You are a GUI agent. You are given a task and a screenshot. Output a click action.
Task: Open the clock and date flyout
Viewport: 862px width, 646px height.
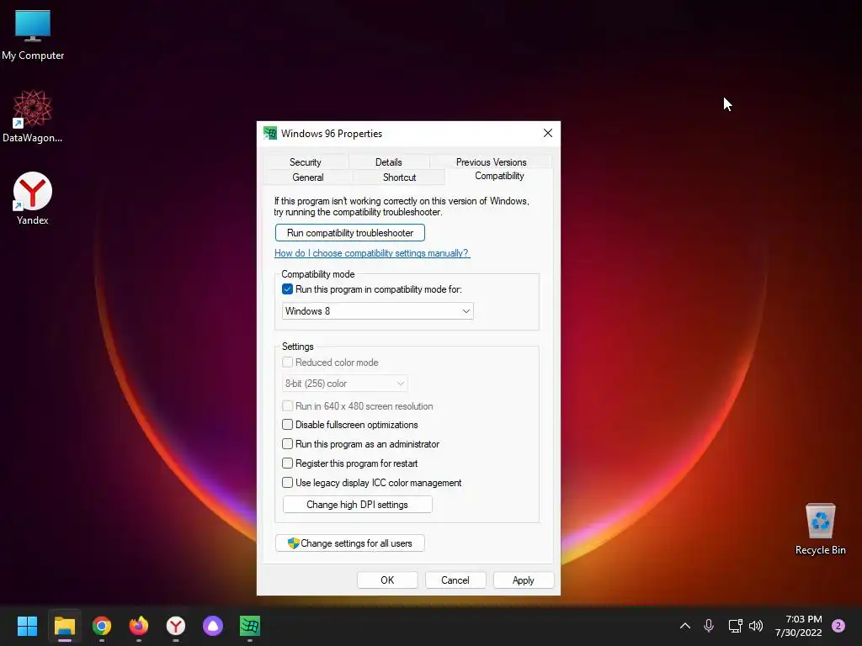point(799,626)
